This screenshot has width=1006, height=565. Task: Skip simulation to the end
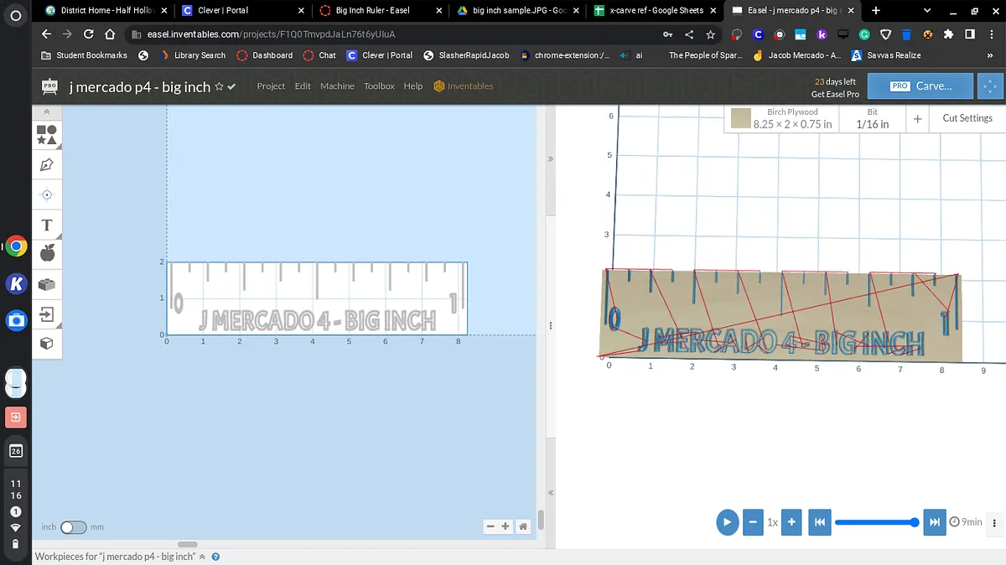click(935, 522)
